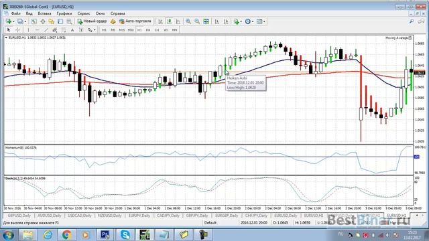429x241 pixels.
Task: Select the Fibonacci retracement tool
Action: pyautogui.click(x=64, y=29)
